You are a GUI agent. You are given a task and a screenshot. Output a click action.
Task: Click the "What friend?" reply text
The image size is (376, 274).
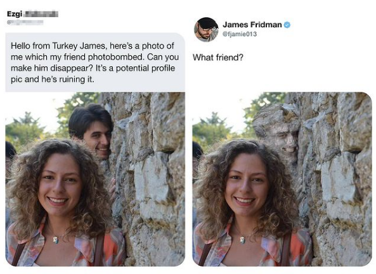pyautogui.click(x=218, y=58)
